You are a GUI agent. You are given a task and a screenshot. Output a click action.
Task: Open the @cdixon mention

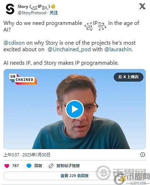[x=14, y=43]
